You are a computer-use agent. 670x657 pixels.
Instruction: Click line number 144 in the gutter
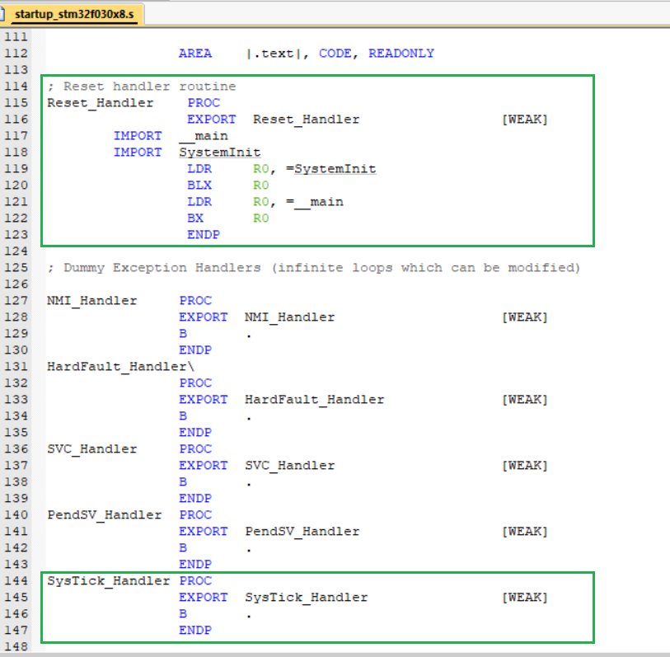(x=16, y=581)
